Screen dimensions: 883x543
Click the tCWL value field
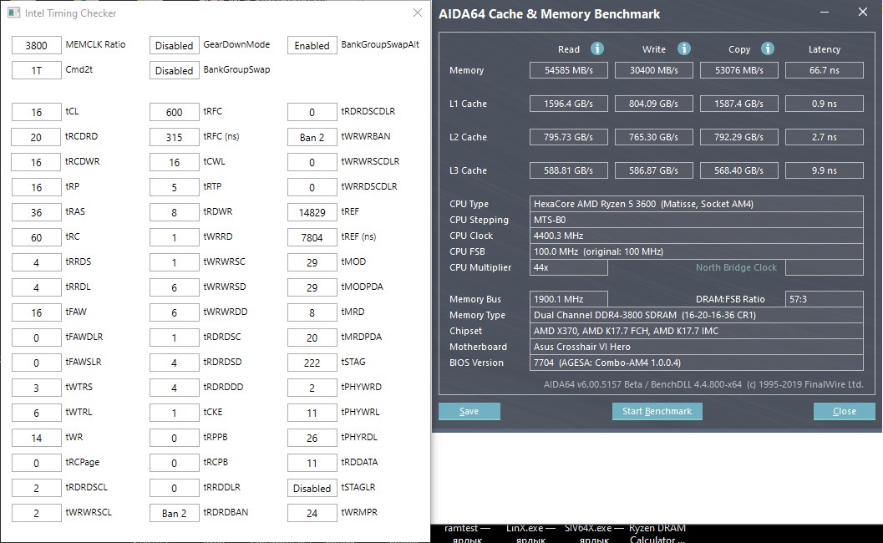[174, 162]
